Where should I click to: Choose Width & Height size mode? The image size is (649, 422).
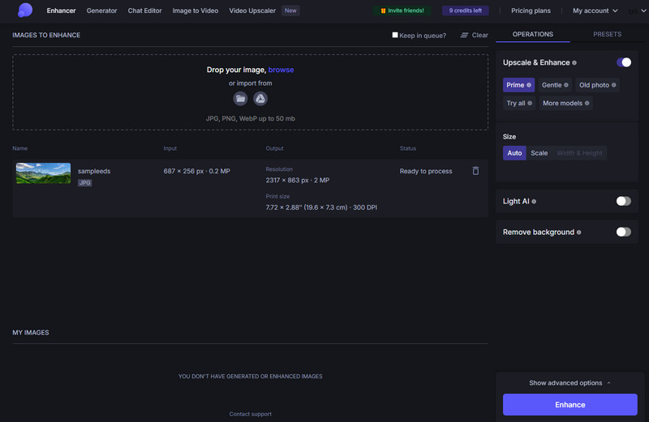click(579, 153)
